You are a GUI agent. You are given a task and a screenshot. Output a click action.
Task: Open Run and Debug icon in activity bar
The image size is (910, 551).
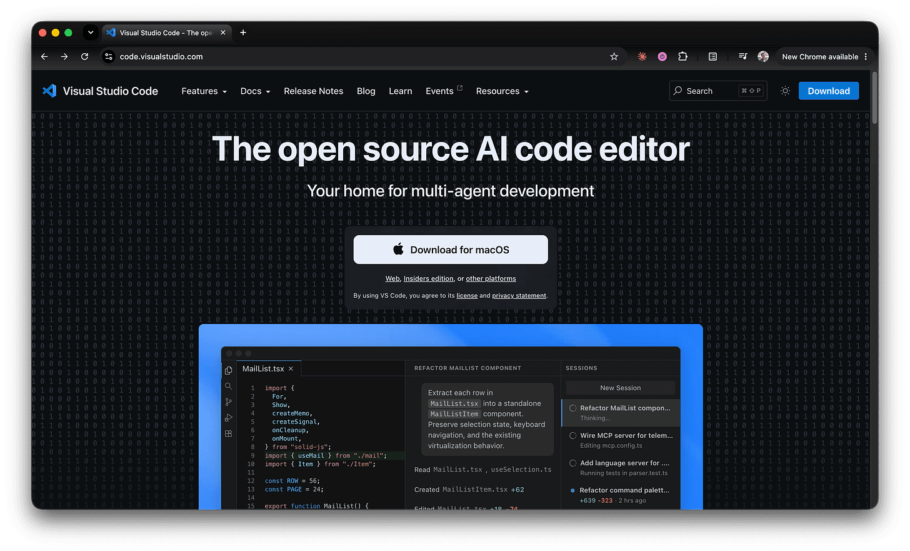(x=229, y=418)
